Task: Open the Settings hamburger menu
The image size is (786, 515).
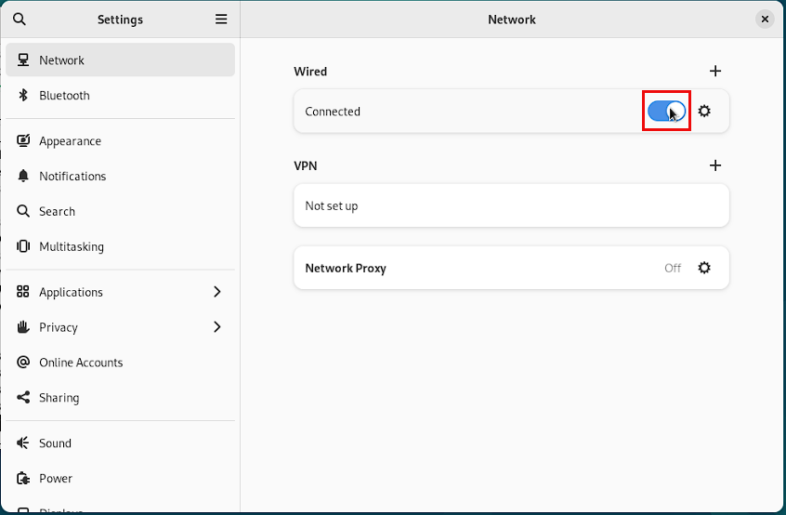Action: click(221, 19)
